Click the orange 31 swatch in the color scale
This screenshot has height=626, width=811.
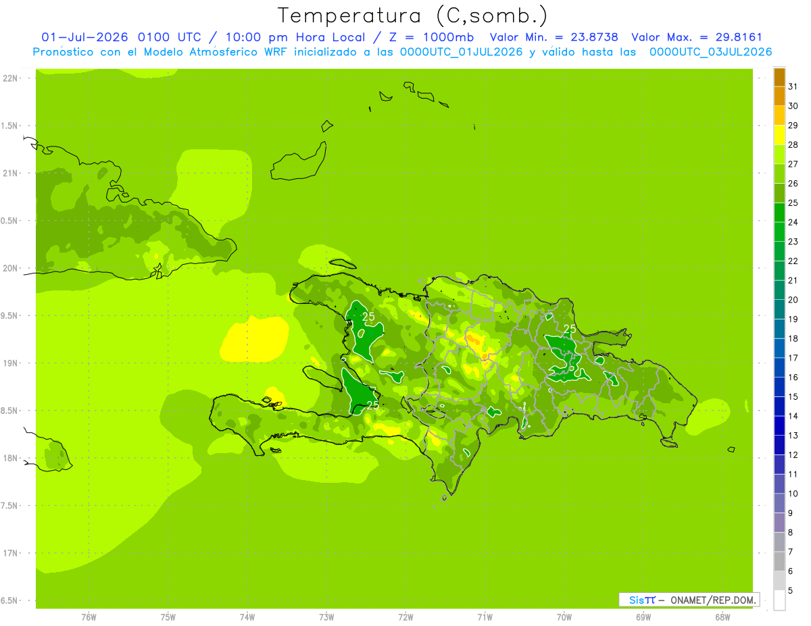779,78
